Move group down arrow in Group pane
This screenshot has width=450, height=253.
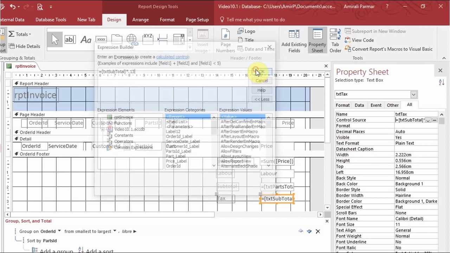[309, 231]
